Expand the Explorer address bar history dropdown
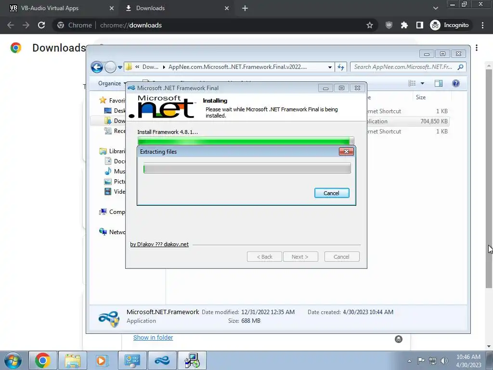The image size is (493, 370). point(330,67)
